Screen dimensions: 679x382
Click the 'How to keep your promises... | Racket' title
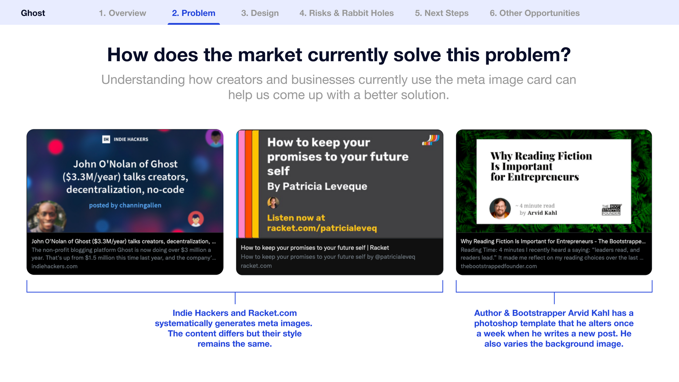point(315,248)
